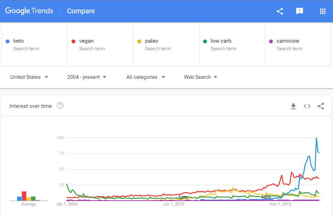Click the Compare header label
This screenshot has height=216, width=333.
point(81,11)
